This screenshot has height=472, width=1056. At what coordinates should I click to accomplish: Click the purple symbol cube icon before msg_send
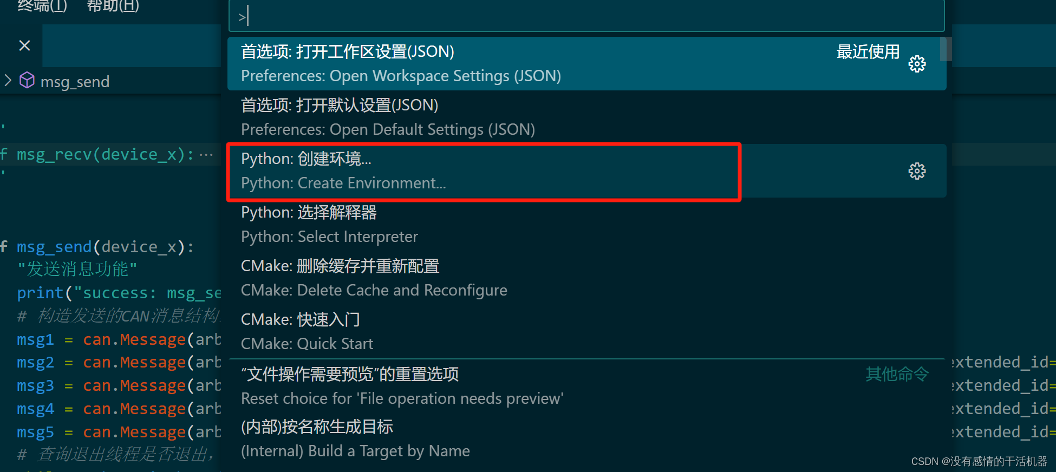click(x=27, y=80)
